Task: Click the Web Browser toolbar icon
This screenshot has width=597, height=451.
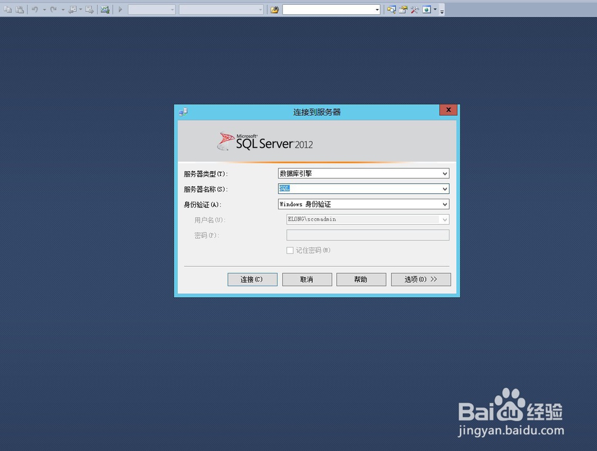Action: pyautogui.click(x=427, y=10)
